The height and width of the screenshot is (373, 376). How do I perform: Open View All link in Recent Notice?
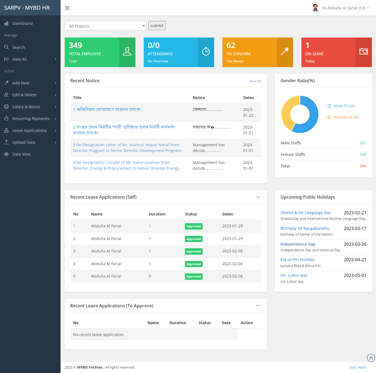[255, 81]
